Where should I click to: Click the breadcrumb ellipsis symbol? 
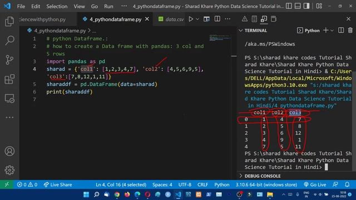(x=94, y=31)
